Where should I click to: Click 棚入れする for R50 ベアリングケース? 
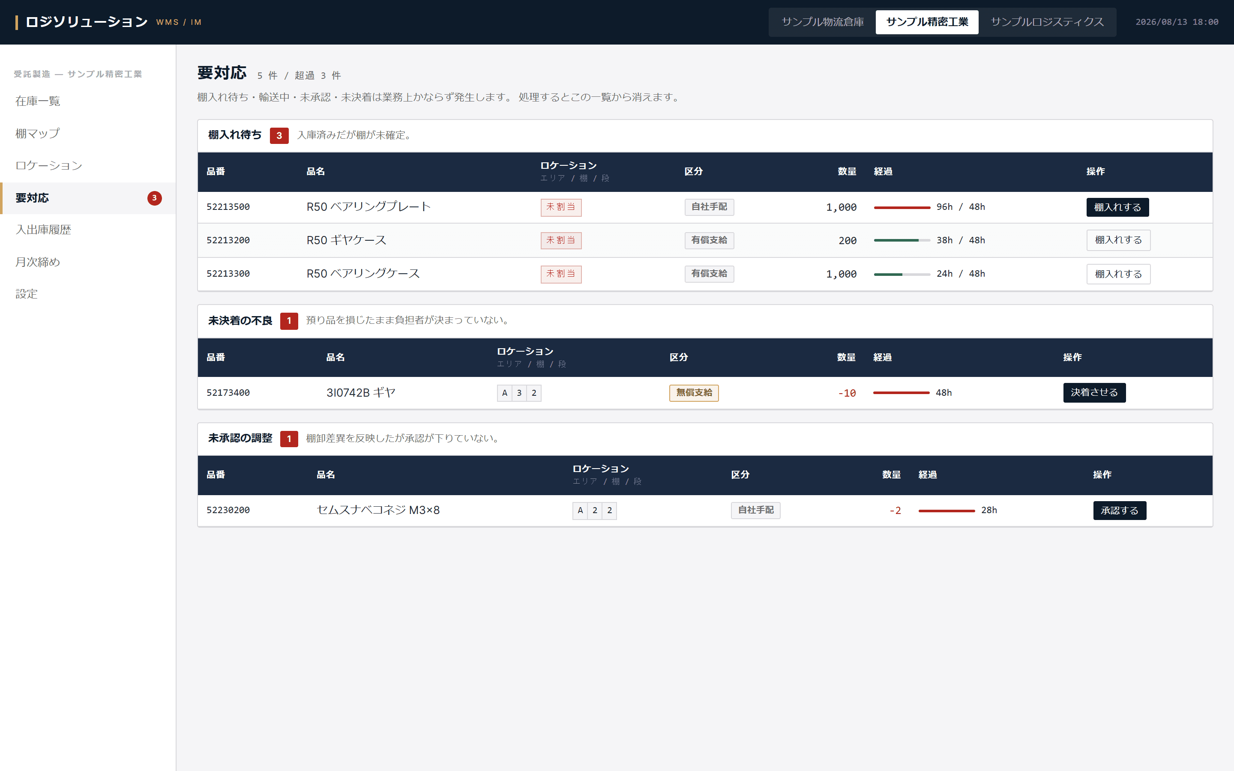pos(1118,274)
